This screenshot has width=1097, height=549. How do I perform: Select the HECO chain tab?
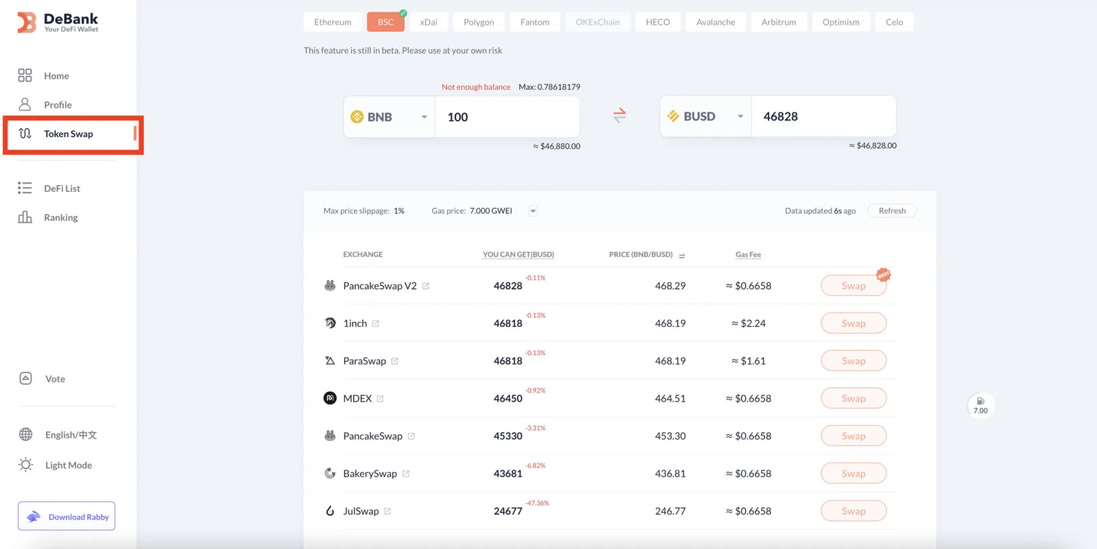[658, 22]
